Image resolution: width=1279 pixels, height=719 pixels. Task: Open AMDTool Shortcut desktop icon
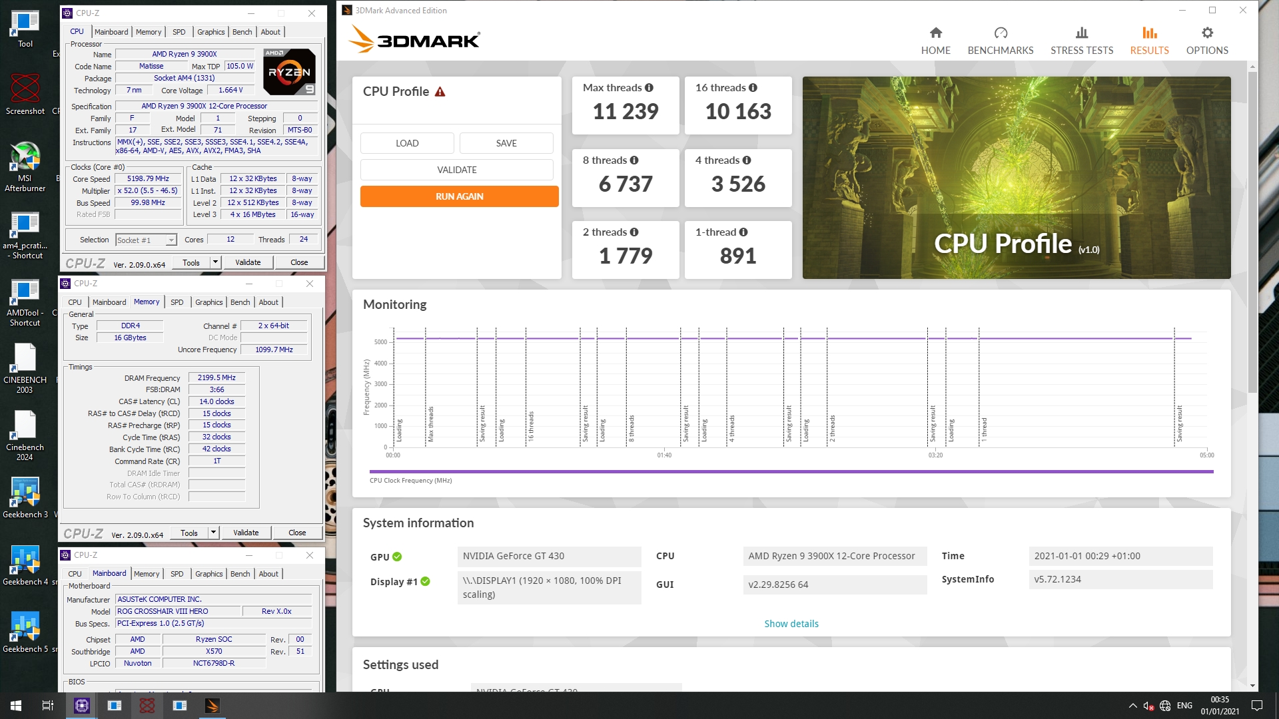pyautogui.click(x=25, y=302)
